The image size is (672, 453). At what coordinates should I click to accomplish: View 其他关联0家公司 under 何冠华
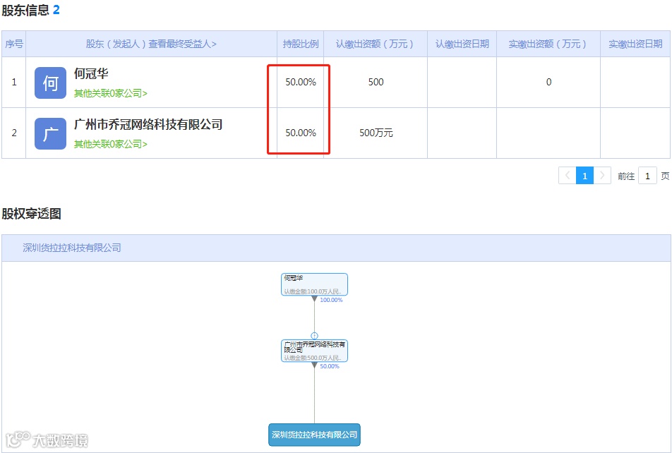[111, 93]
